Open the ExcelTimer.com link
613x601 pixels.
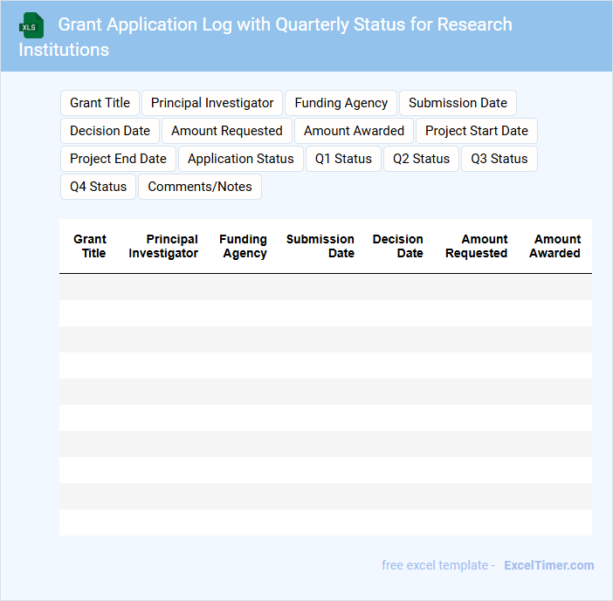tap(548, 565)
